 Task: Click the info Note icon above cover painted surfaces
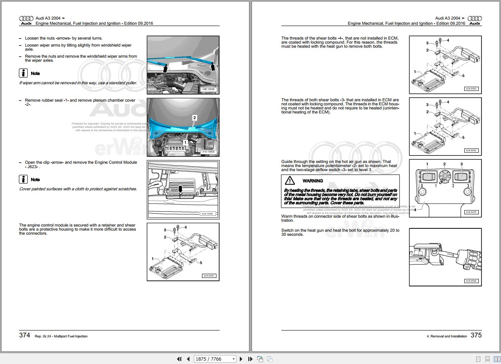(23, 179)
